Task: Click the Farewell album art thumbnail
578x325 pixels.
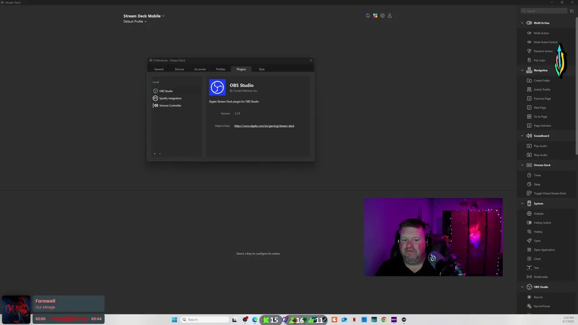Action: point(16,310)
